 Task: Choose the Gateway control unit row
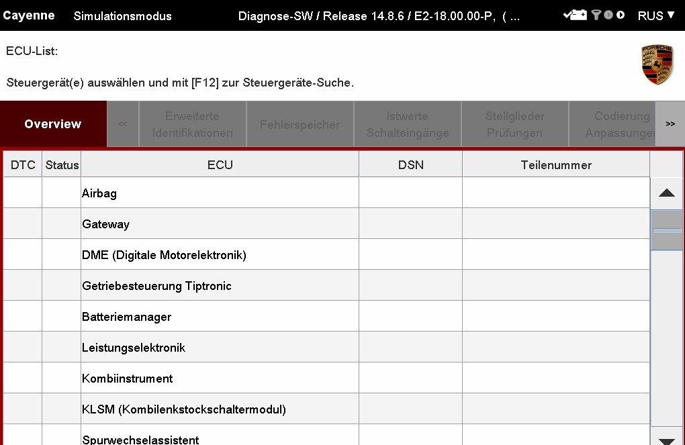[220, 224]
